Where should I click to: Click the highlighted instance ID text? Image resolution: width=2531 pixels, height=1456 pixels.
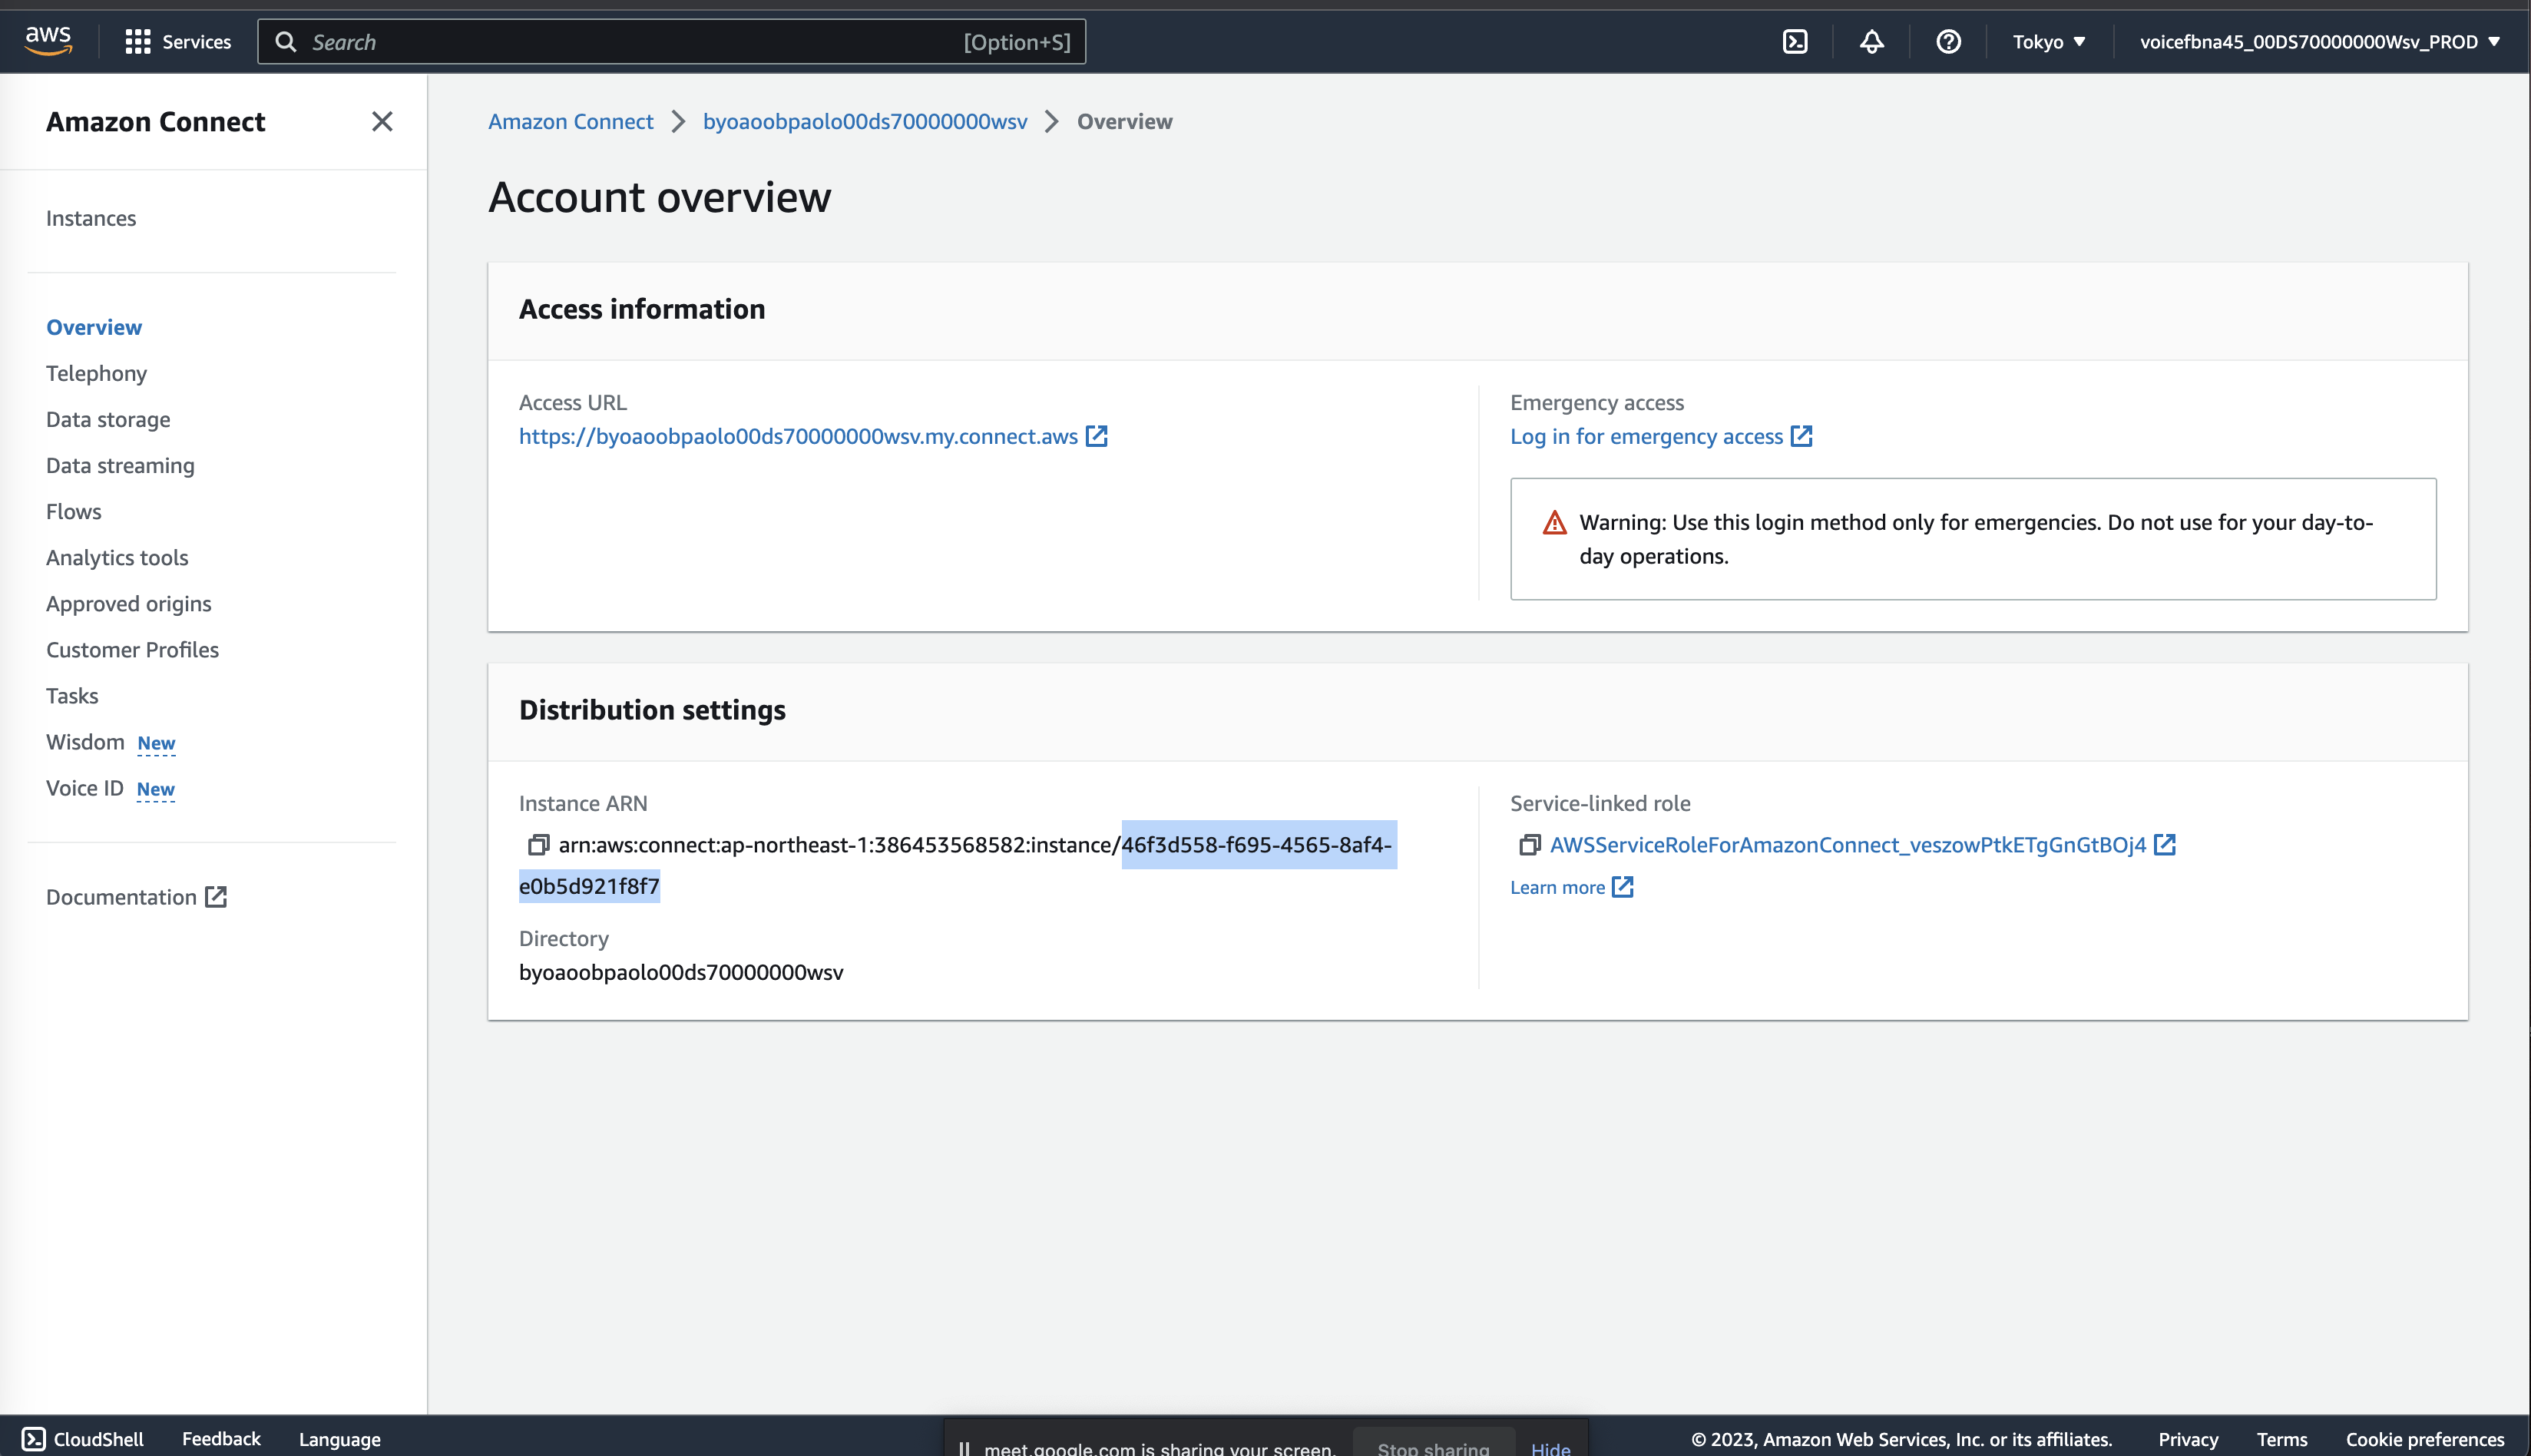click(1256, 845)
